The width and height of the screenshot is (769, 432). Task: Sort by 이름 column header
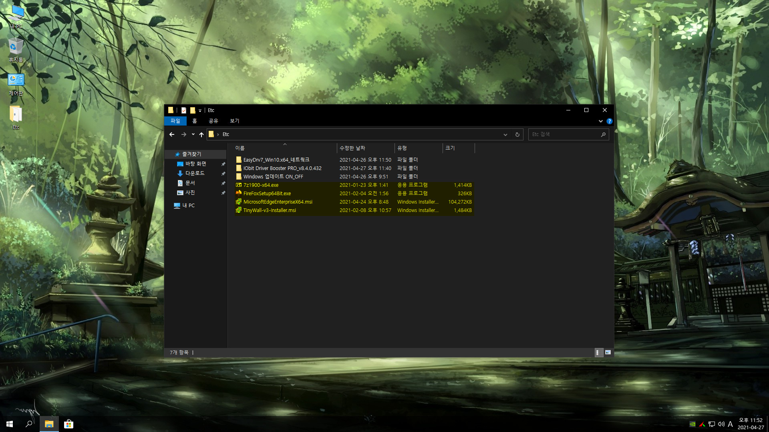285,148
